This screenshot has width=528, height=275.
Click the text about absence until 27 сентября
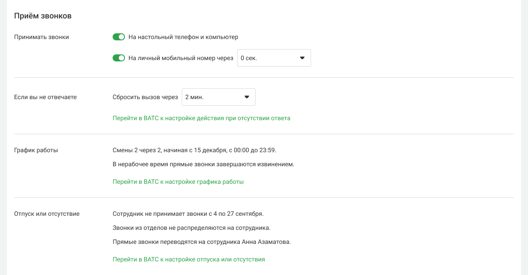click(188, 214)
